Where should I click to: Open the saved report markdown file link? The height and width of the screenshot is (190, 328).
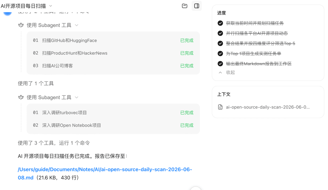point(105,174)
